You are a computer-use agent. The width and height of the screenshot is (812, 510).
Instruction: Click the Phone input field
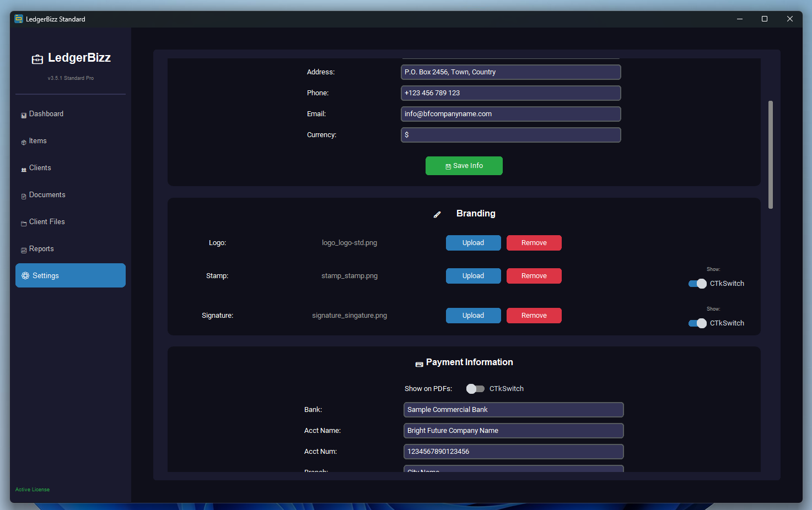point(511,93)
